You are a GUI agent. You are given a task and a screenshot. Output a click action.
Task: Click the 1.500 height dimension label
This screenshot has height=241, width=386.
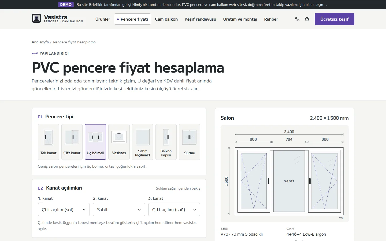(226, 181)
